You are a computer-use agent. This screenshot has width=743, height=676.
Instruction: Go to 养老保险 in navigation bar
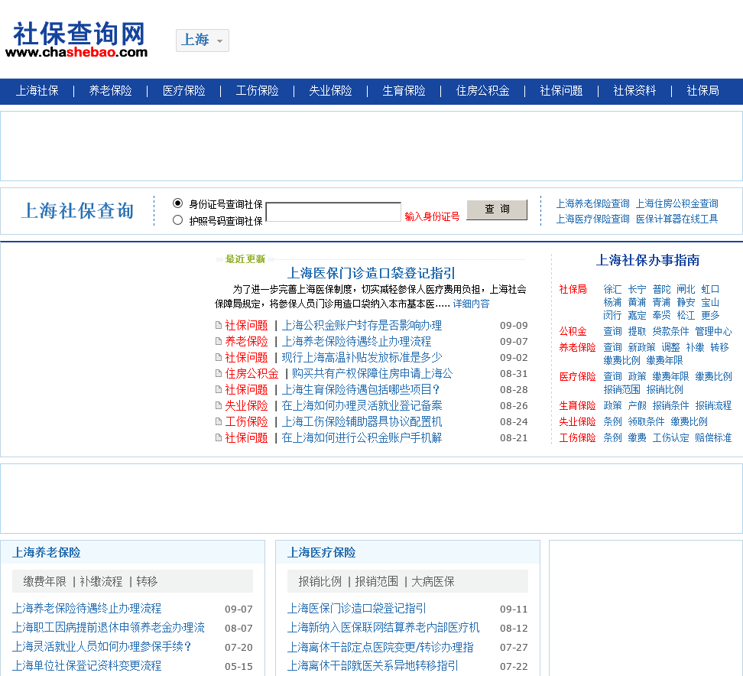(110, 91)
